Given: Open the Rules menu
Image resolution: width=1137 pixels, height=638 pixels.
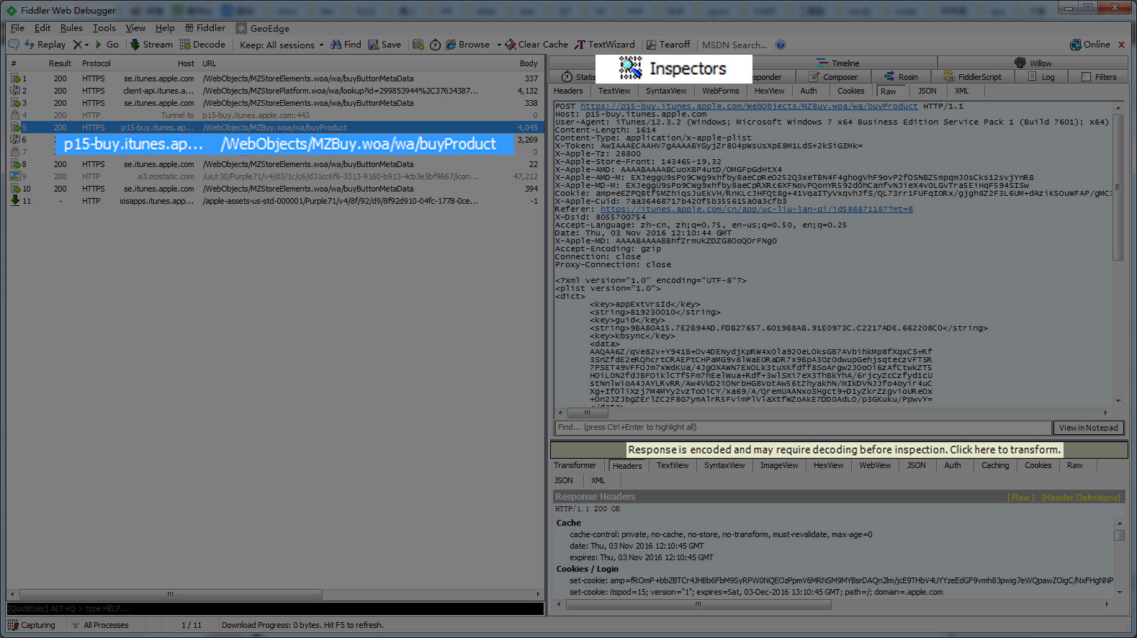Looking at the screenshot, I should click(x=71, y=28).
